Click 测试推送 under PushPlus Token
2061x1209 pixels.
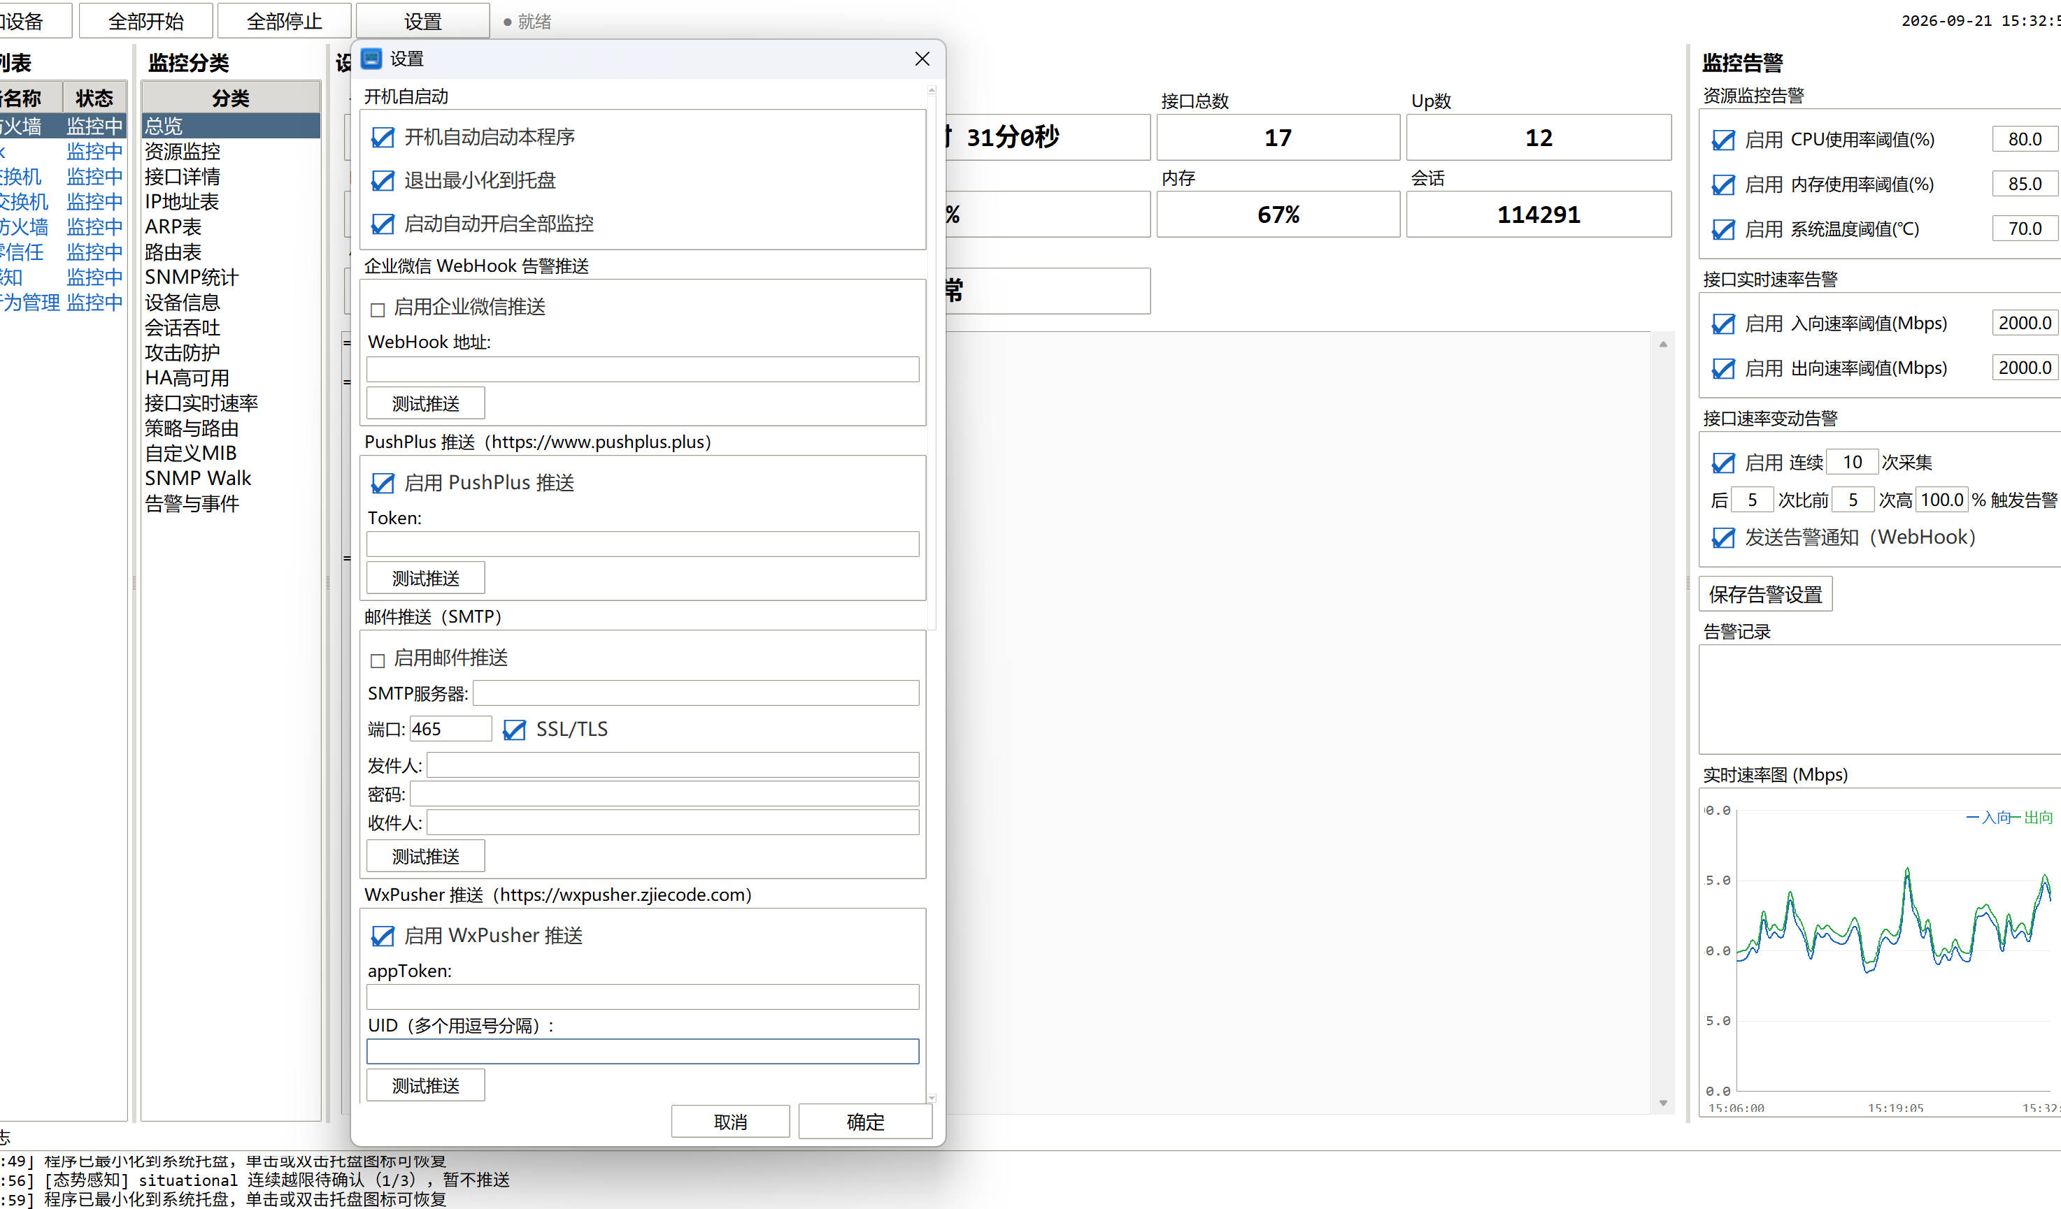pyautogui.click(x=425, y=578)
